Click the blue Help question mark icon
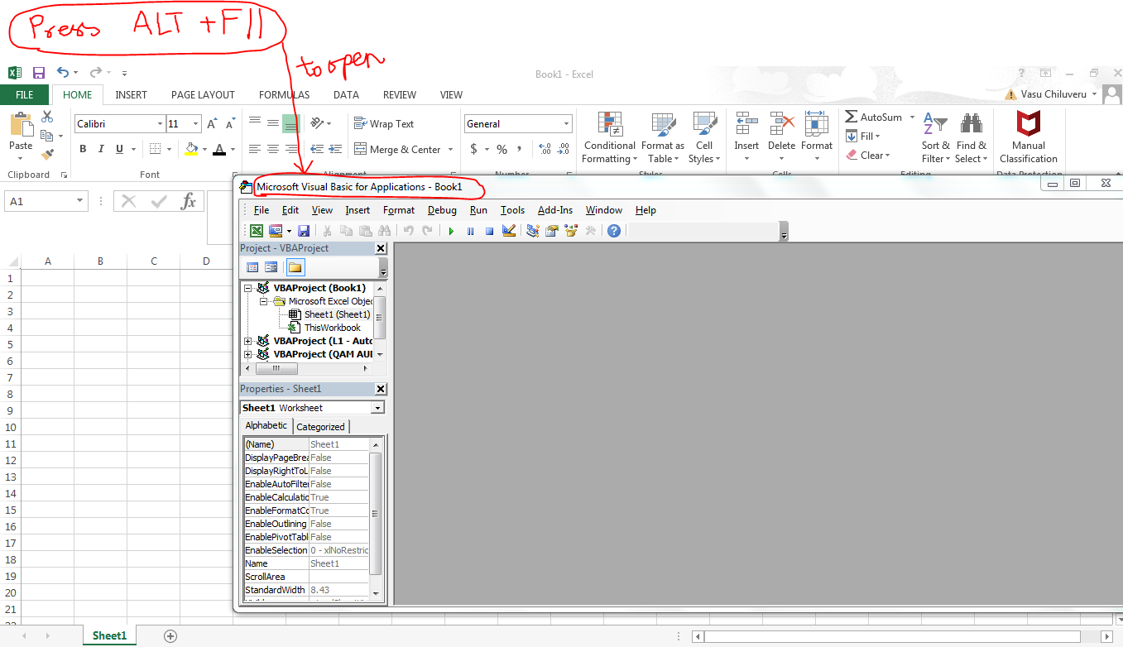Image resolution: width=1123 pixels, height=647 pixels. click(x=613, y=231)
